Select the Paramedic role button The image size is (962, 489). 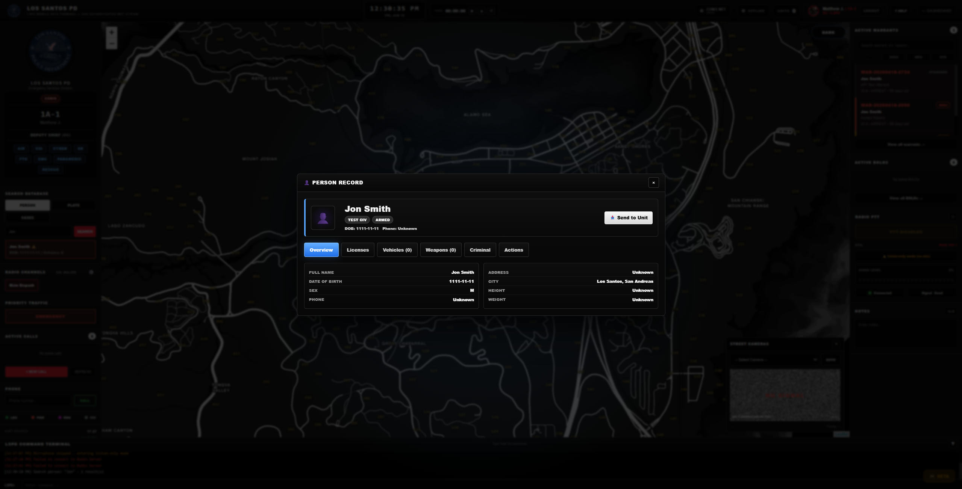tap(69, 159)
